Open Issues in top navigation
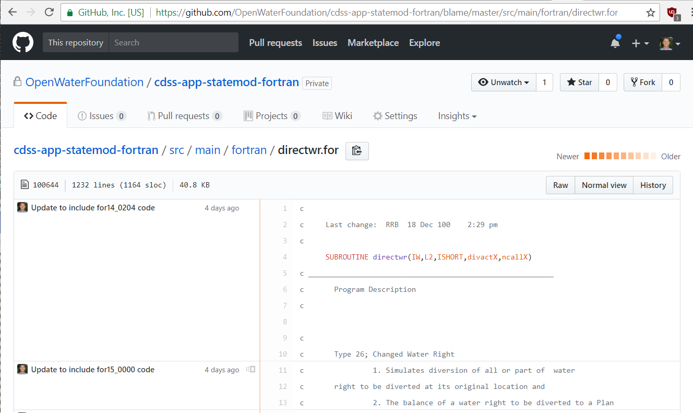 tap(325, 43)
